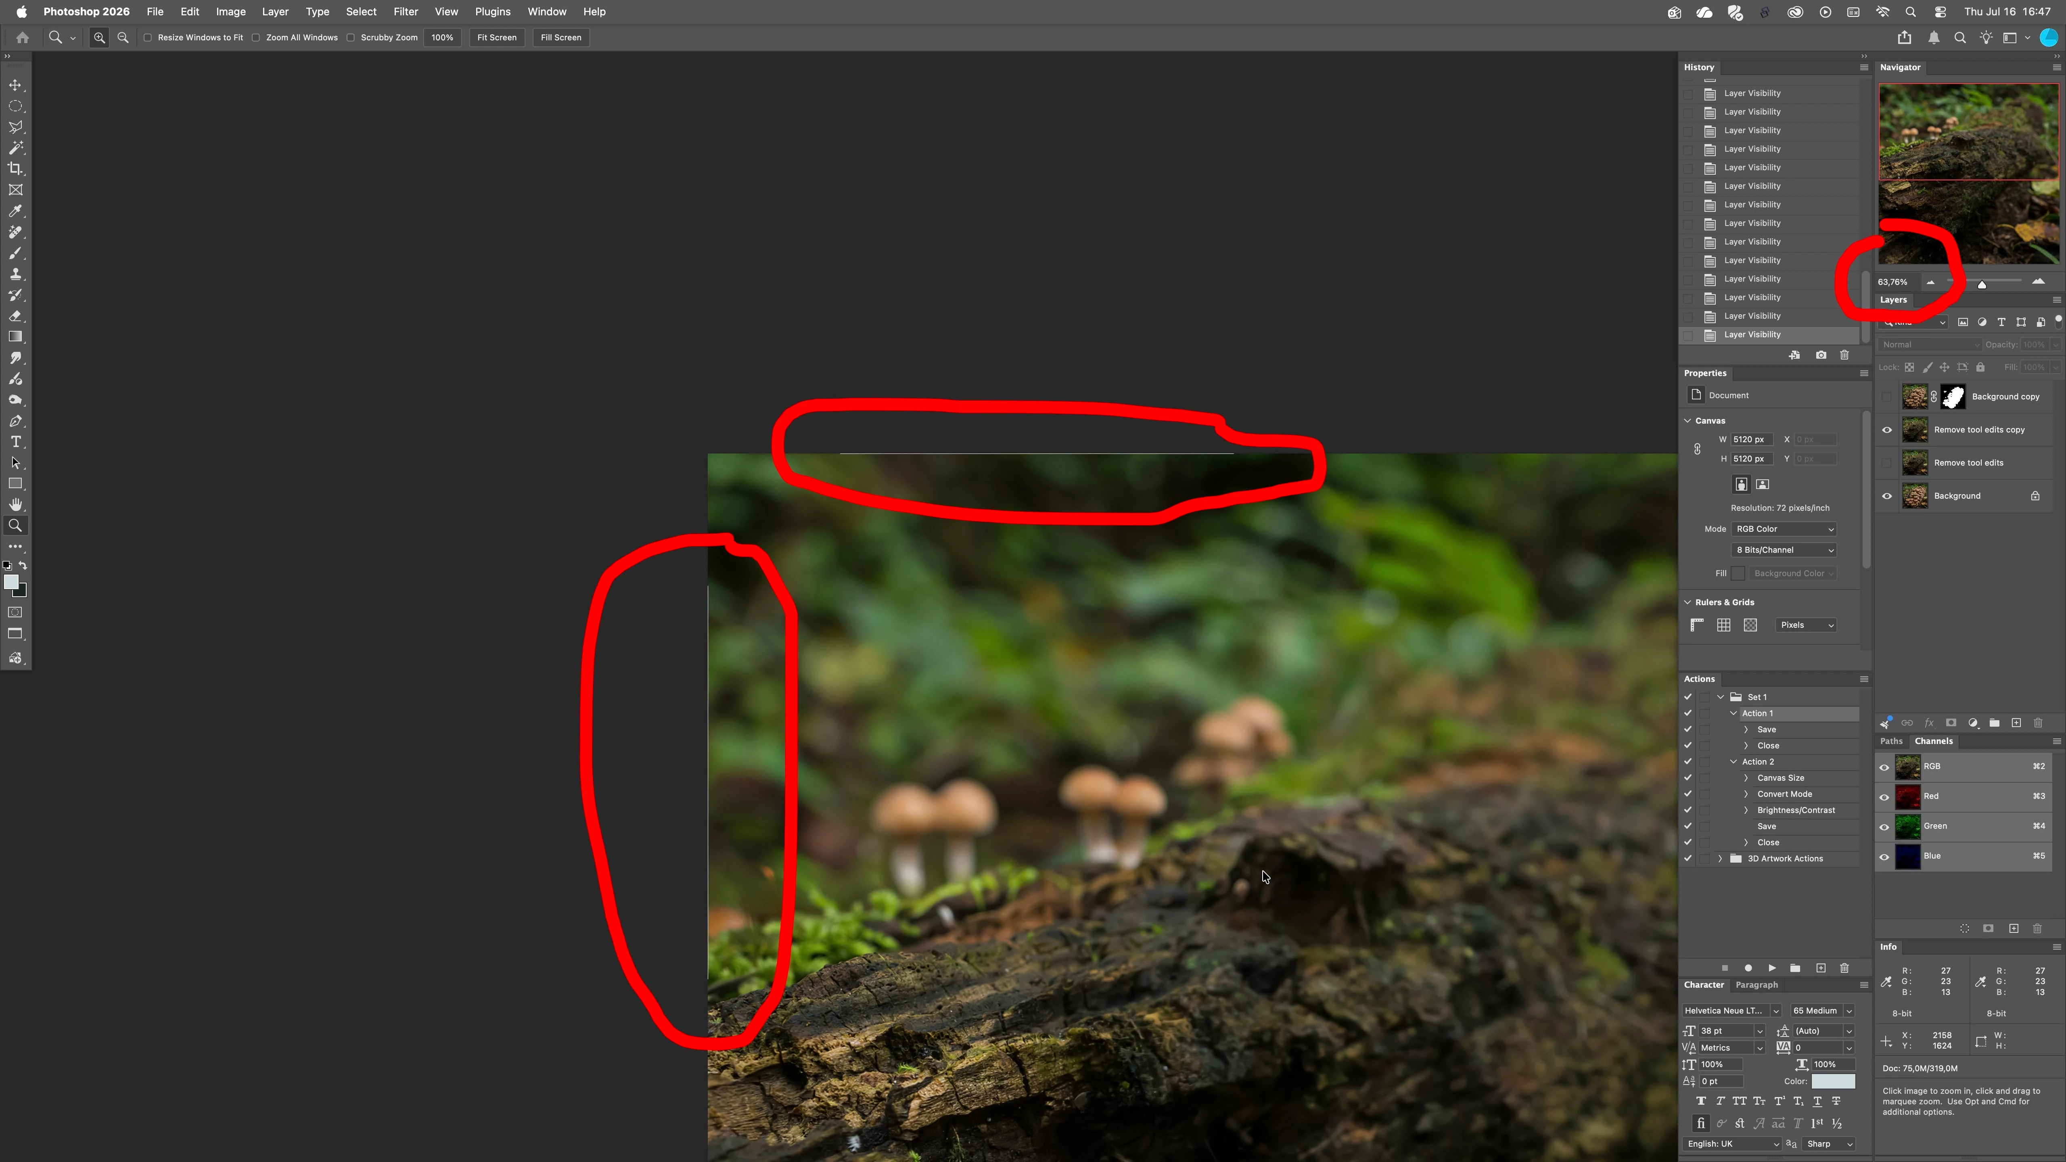This screenshot has width=2066, height=1162.
Task: Select the Brush tool
Action: pyautogui.click(x=15, y=253)
